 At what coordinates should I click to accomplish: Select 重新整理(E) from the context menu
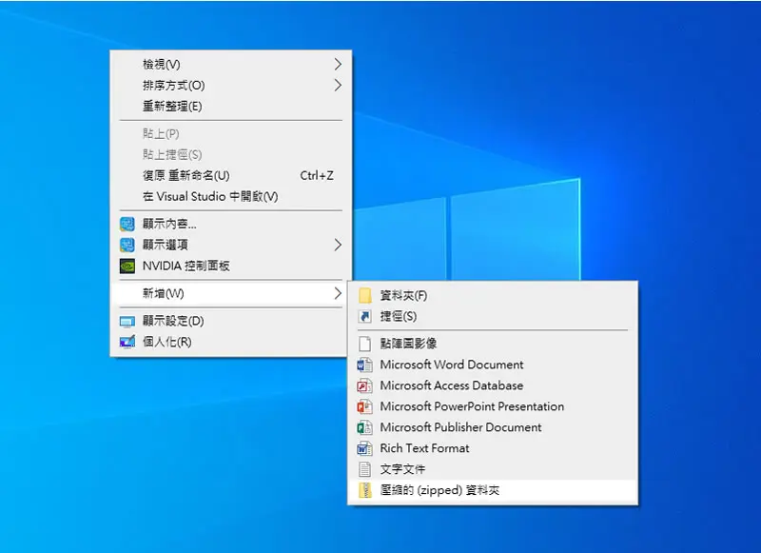point(231,107)
